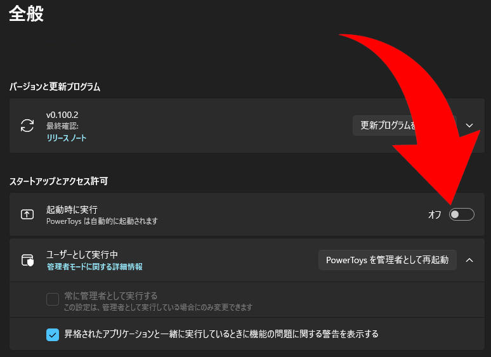Click the バージョンと更新プログラム heading
The height and width of the screenshot is (357, 491).
55,87
